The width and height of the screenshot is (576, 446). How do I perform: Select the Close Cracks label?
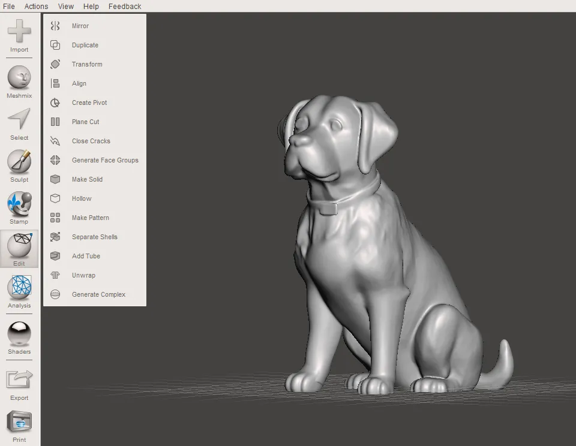91,141
